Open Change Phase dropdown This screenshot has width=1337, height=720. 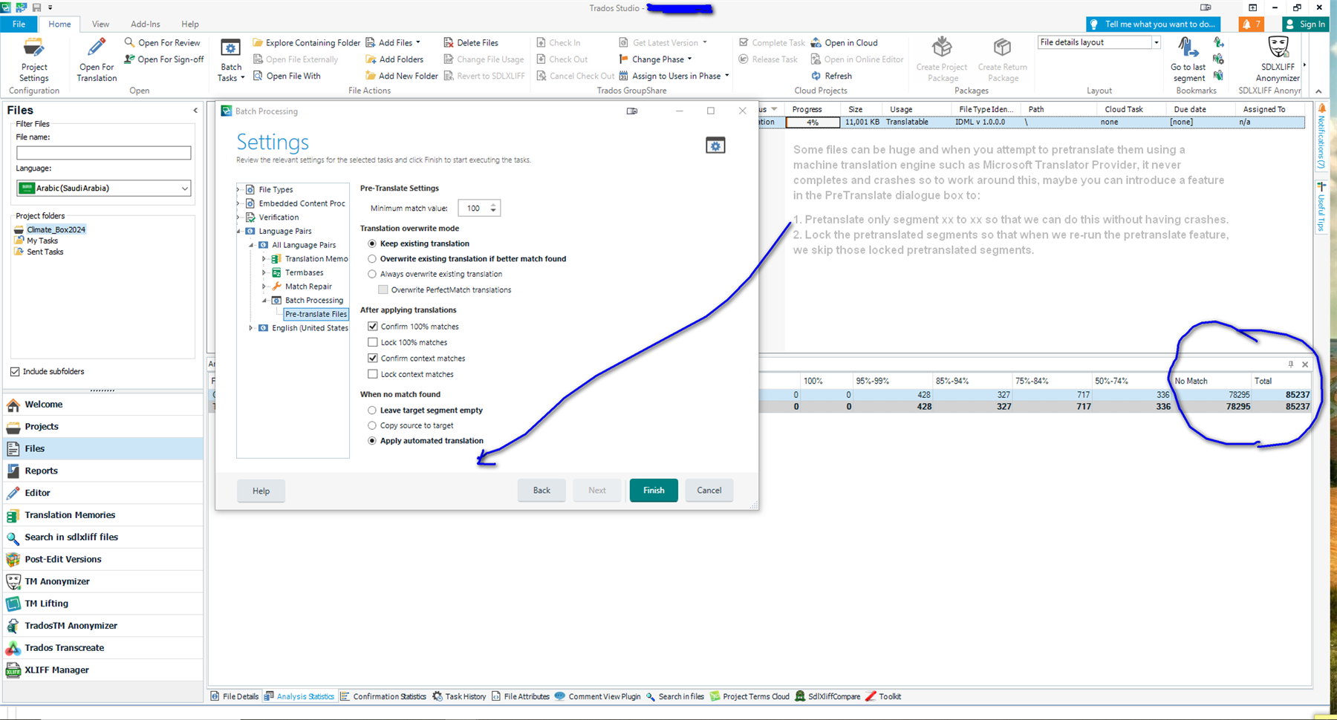656,59
